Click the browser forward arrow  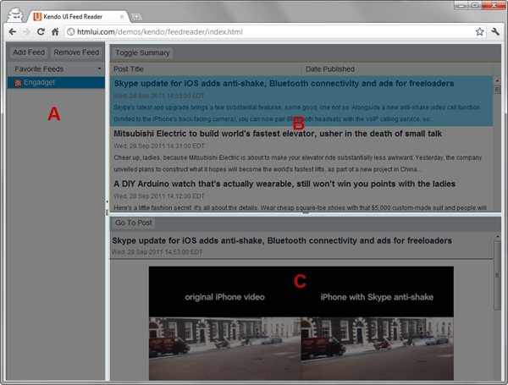[26, 31]
